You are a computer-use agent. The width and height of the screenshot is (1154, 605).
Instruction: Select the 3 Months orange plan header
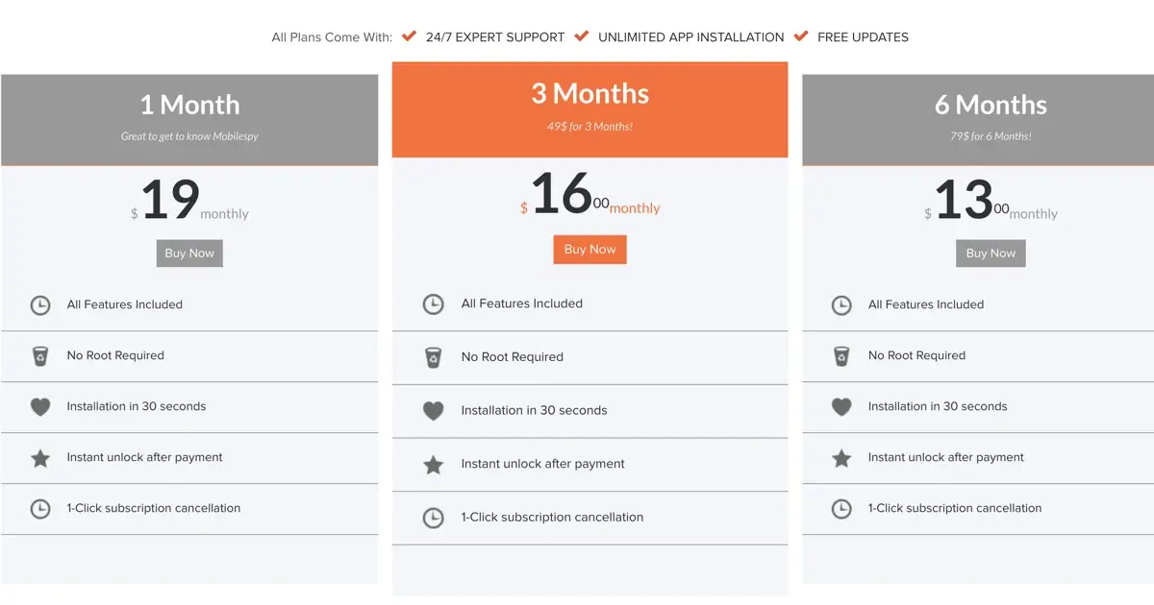(590, 109)
